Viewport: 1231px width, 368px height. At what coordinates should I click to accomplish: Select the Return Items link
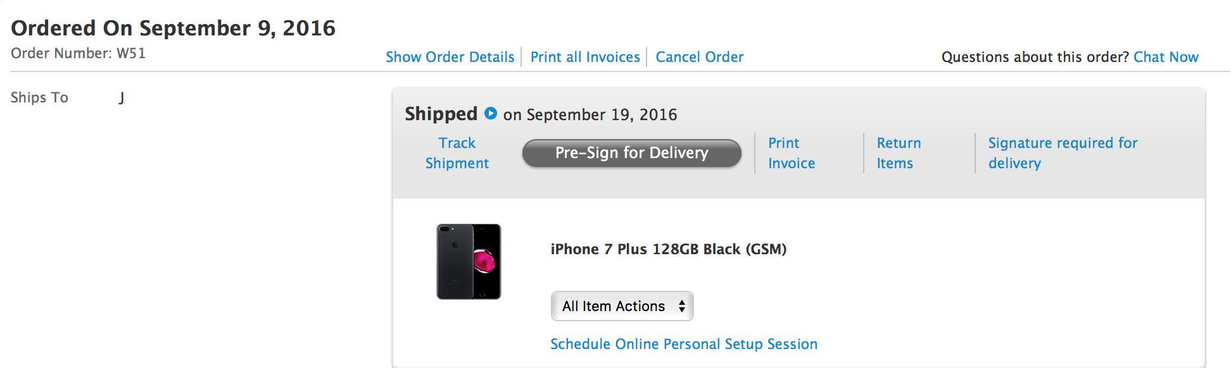pyautogui.click(x=899, y=153)
